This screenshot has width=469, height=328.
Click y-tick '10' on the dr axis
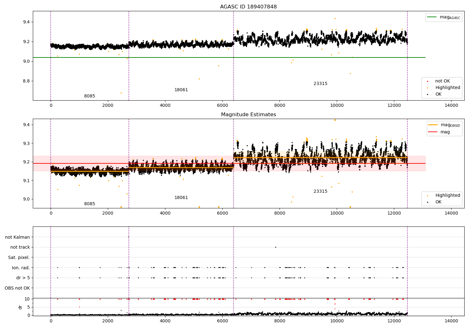pos(27,299)
